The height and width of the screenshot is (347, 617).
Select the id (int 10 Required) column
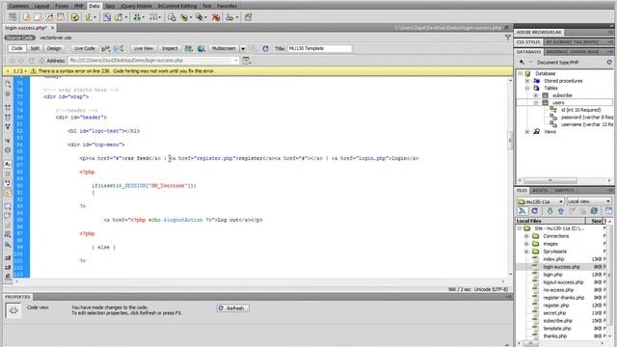(580, 110)
